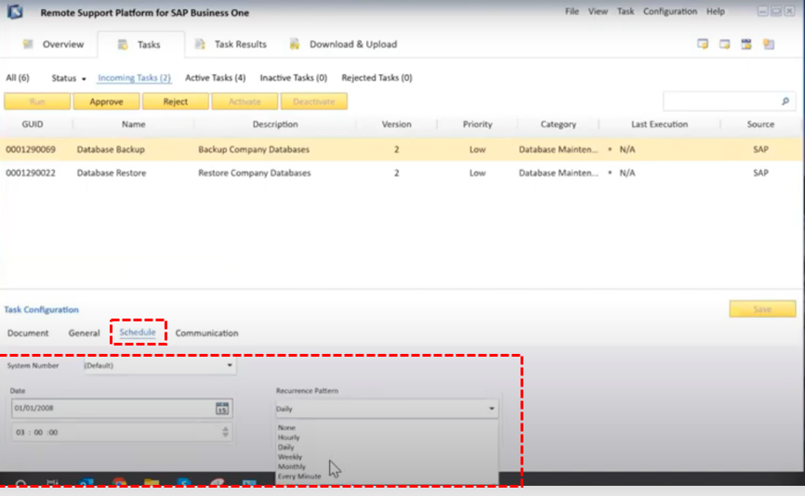The height and width of the screenshot is (496, 805).
Task: Open the Document configuration tab
Action: [28, 333]
